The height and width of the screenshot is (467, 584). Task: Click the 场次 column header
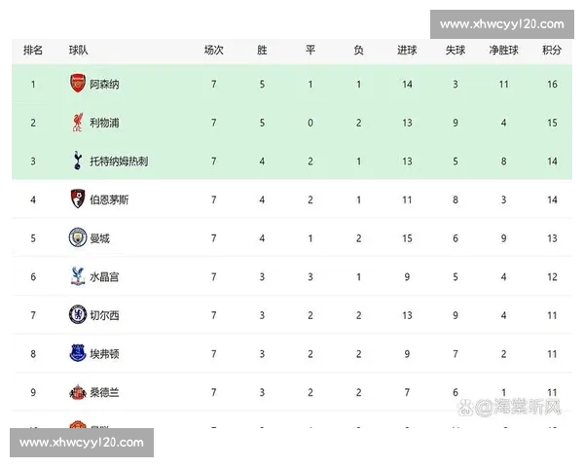(214, 50)
